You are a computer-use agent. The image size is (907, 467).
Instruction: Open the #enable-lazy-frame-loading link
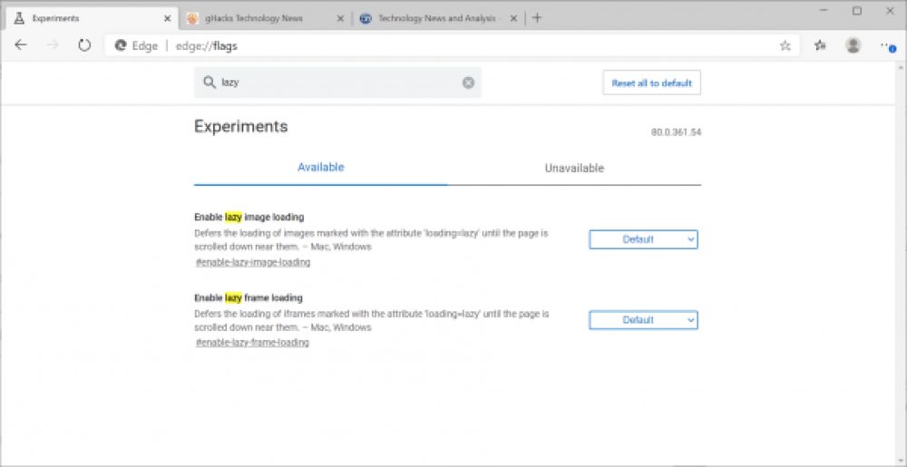[252, 343]
